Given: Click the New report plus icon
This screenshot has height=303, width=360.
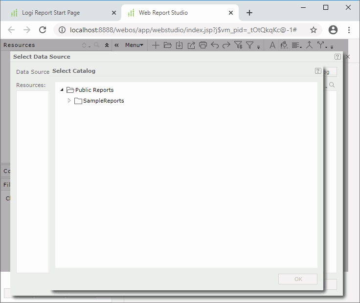Looking at the screenshot, I should coord(156,45).
